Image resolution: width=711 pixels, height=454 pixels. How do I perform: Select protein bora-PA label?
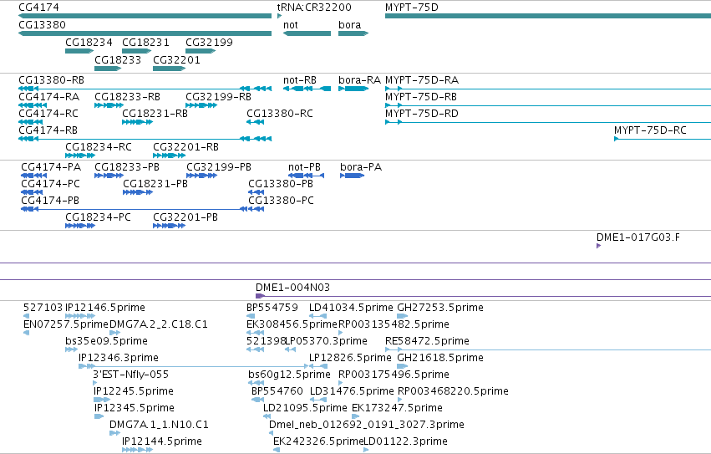pyautogui.click(x=361, y=167)
